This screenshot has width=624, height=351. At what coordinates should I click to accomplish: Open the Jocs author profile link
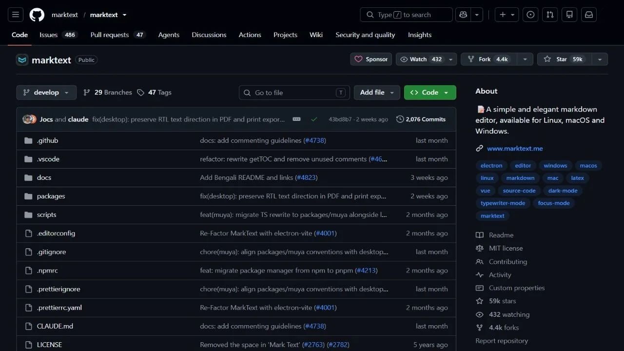coord(46,119)
